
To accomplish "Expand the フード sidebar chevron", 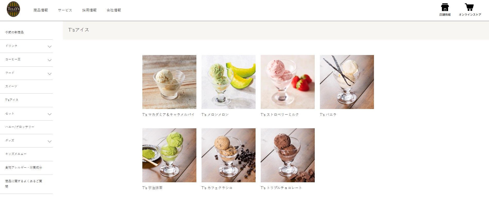I will 50,74.
